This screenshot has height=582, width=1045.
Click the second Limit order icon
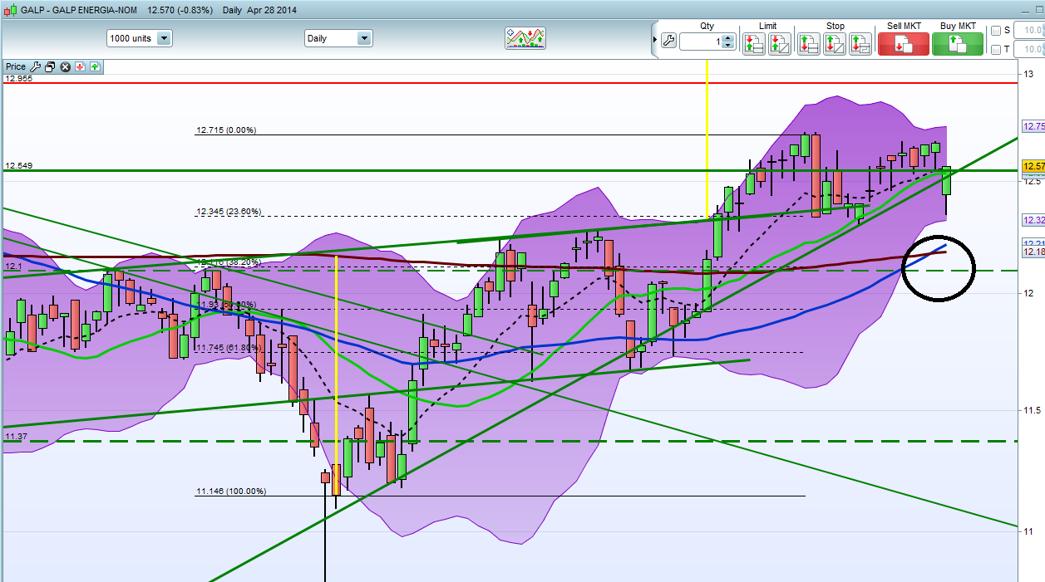(780, 44)
